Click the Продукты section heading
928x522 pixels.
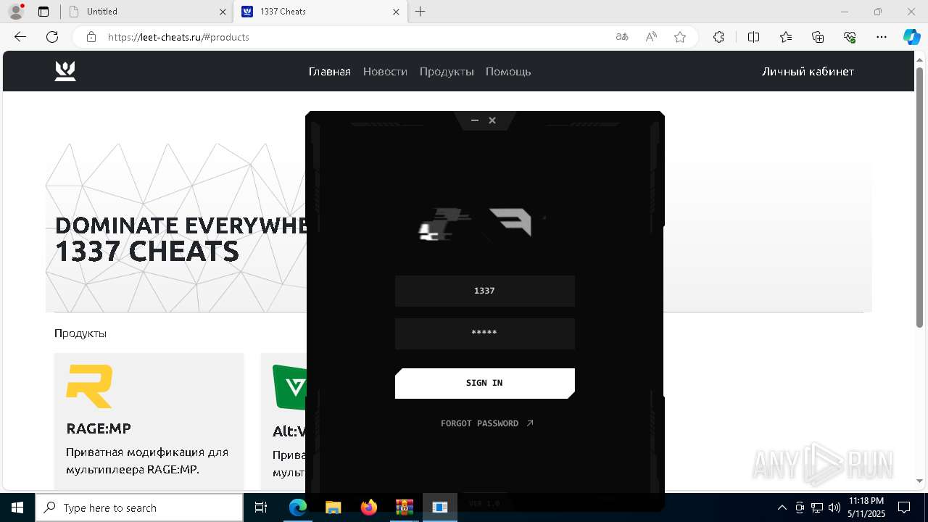pos(80,333)
